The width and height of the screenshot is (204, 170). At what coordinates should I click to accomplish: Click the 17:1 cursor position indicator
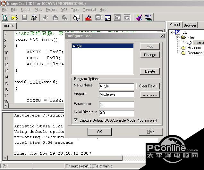pyautogui.click(x=5, y=166)
